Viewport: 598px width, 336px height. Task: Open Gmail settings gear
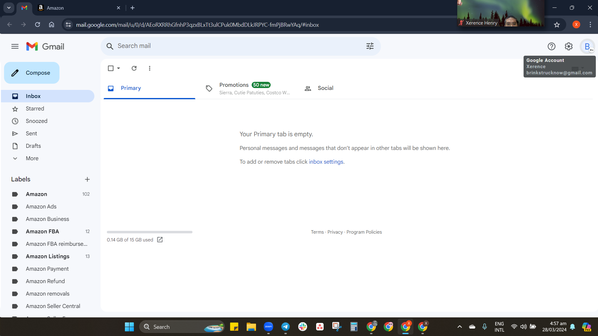click(568, 46)
